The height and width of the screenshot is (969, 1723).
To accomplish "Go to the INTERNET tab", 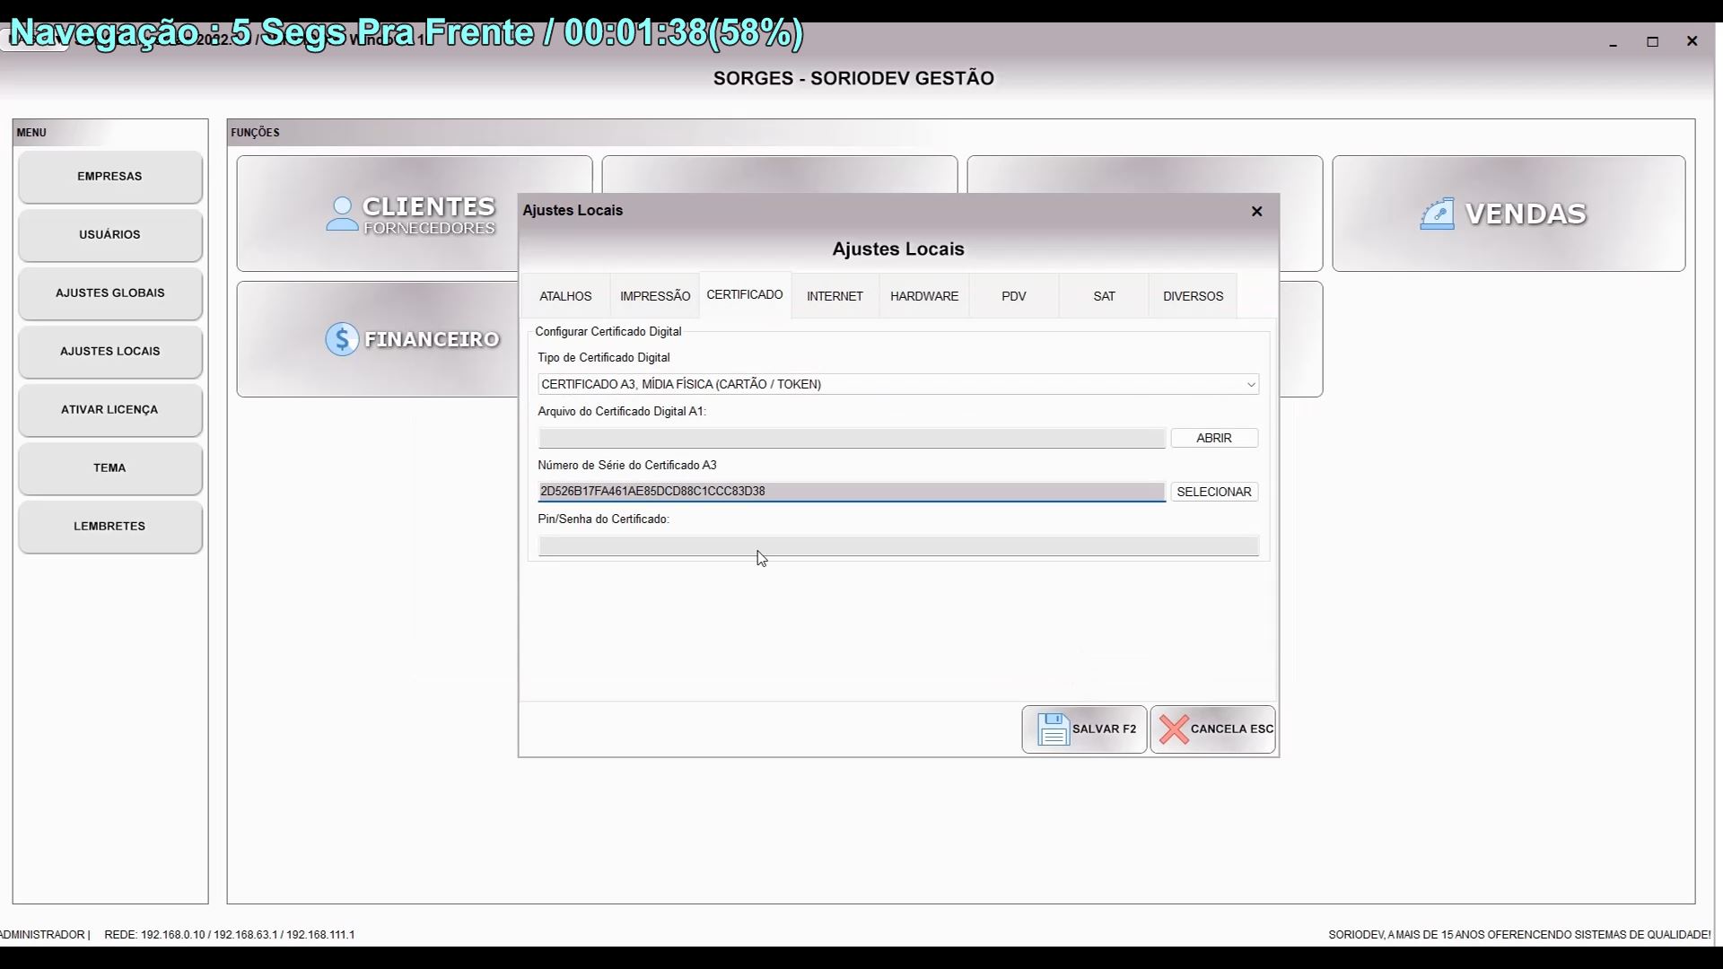I will tap(835, 296).
